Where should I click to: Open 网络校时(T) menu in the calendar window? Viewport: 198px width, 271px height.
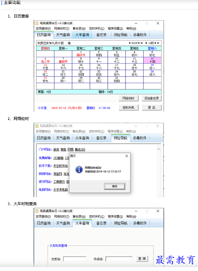(62, 29)
